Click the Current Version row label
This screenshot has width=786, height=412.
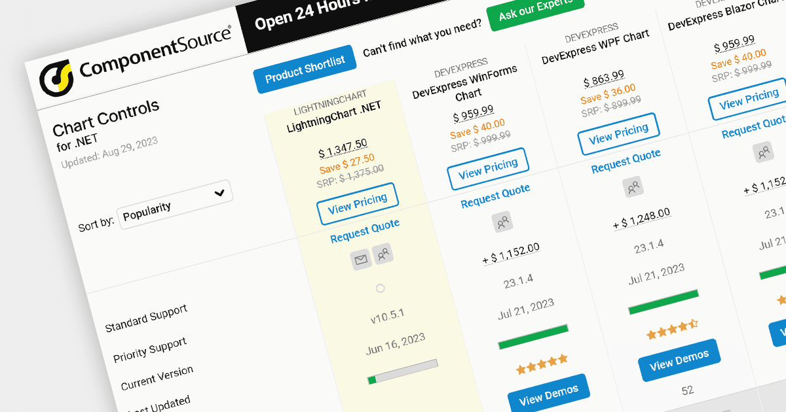click(157, 378)
